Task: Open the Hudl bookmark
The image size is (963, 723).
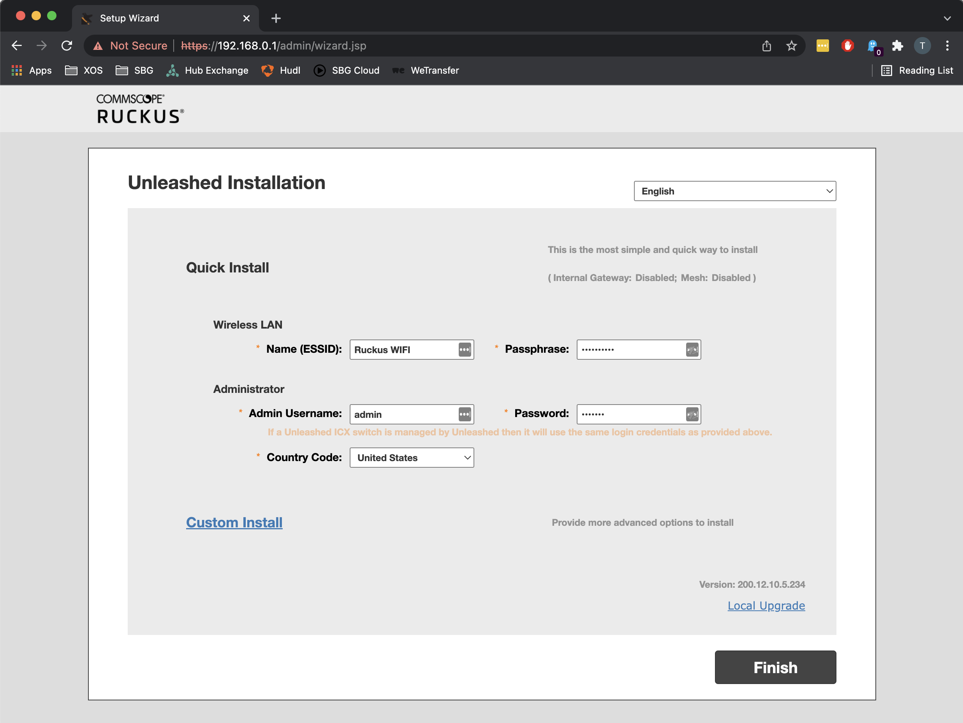Action: (281, 71)
